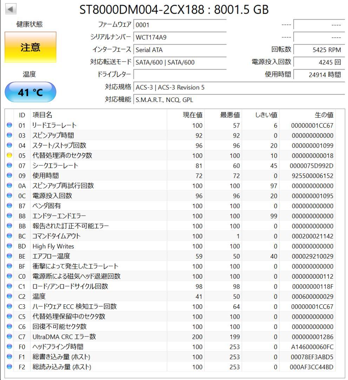Screen dimensions: 348x380
Task: Select the シリアルナンバー field showing WCT174A9
Action: [x=180, y=37]
